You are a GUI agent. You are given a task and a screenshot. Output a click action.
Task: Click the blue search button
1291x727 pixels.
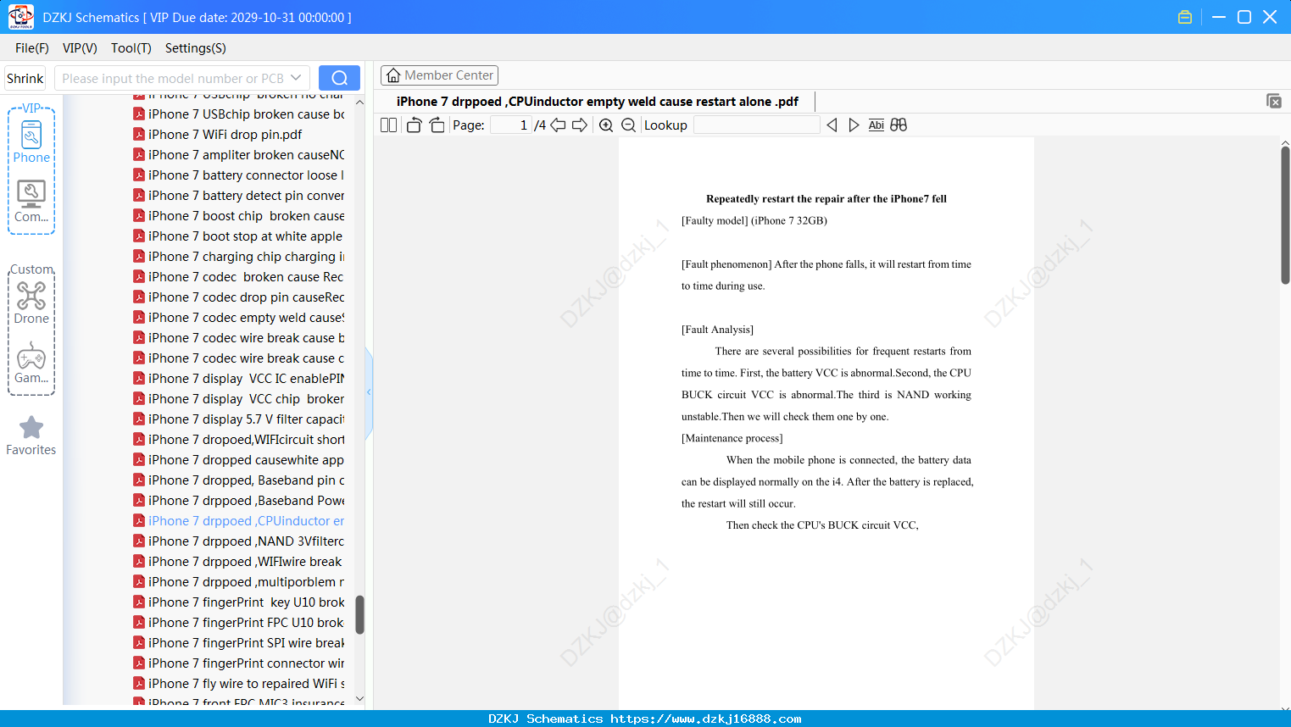(x=339, y=78)
